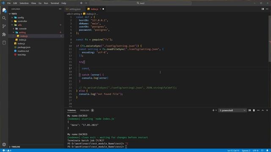Go forward with the navigation arrow
The height and width of the screenshot is (152, 271).
pos(86,3)
